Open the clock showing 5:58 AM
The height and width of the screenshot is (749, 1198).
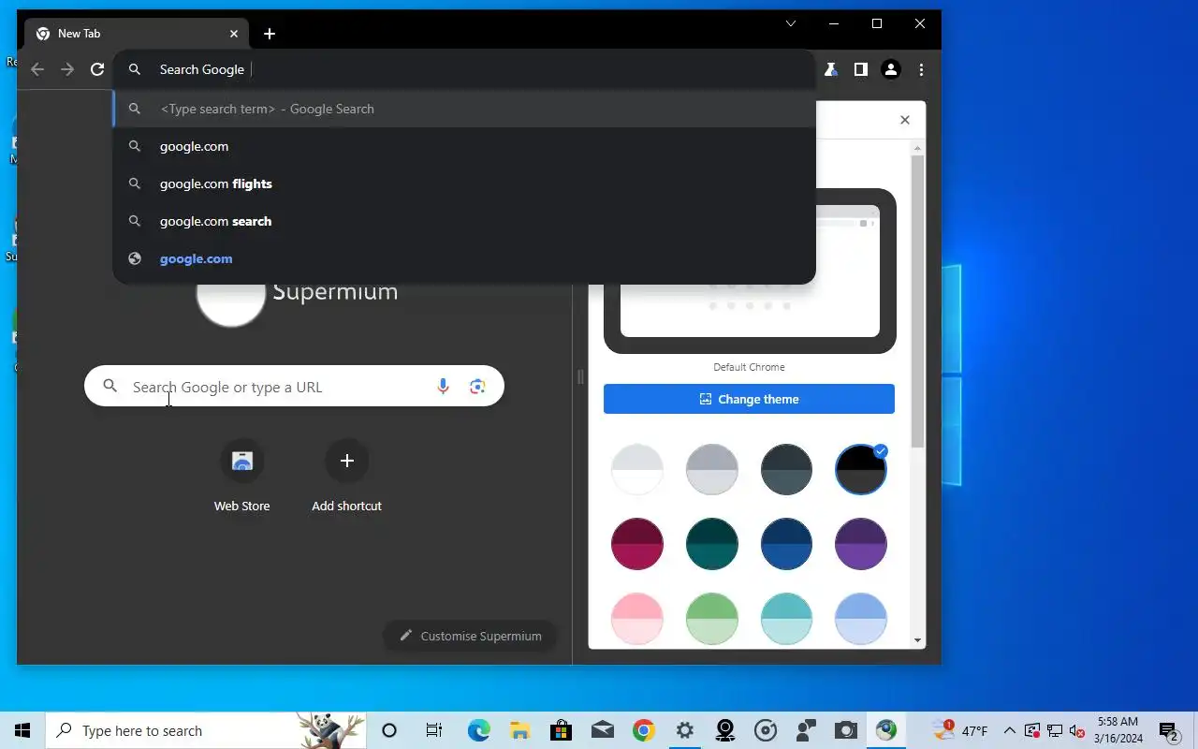point(1118,730)
